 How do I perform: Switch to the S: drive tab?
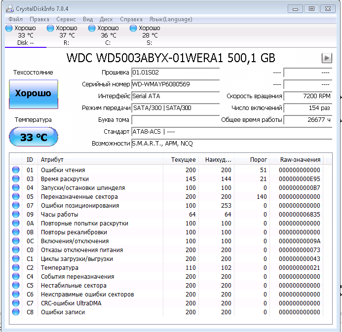pyautogui.click(x=149, y=35)
